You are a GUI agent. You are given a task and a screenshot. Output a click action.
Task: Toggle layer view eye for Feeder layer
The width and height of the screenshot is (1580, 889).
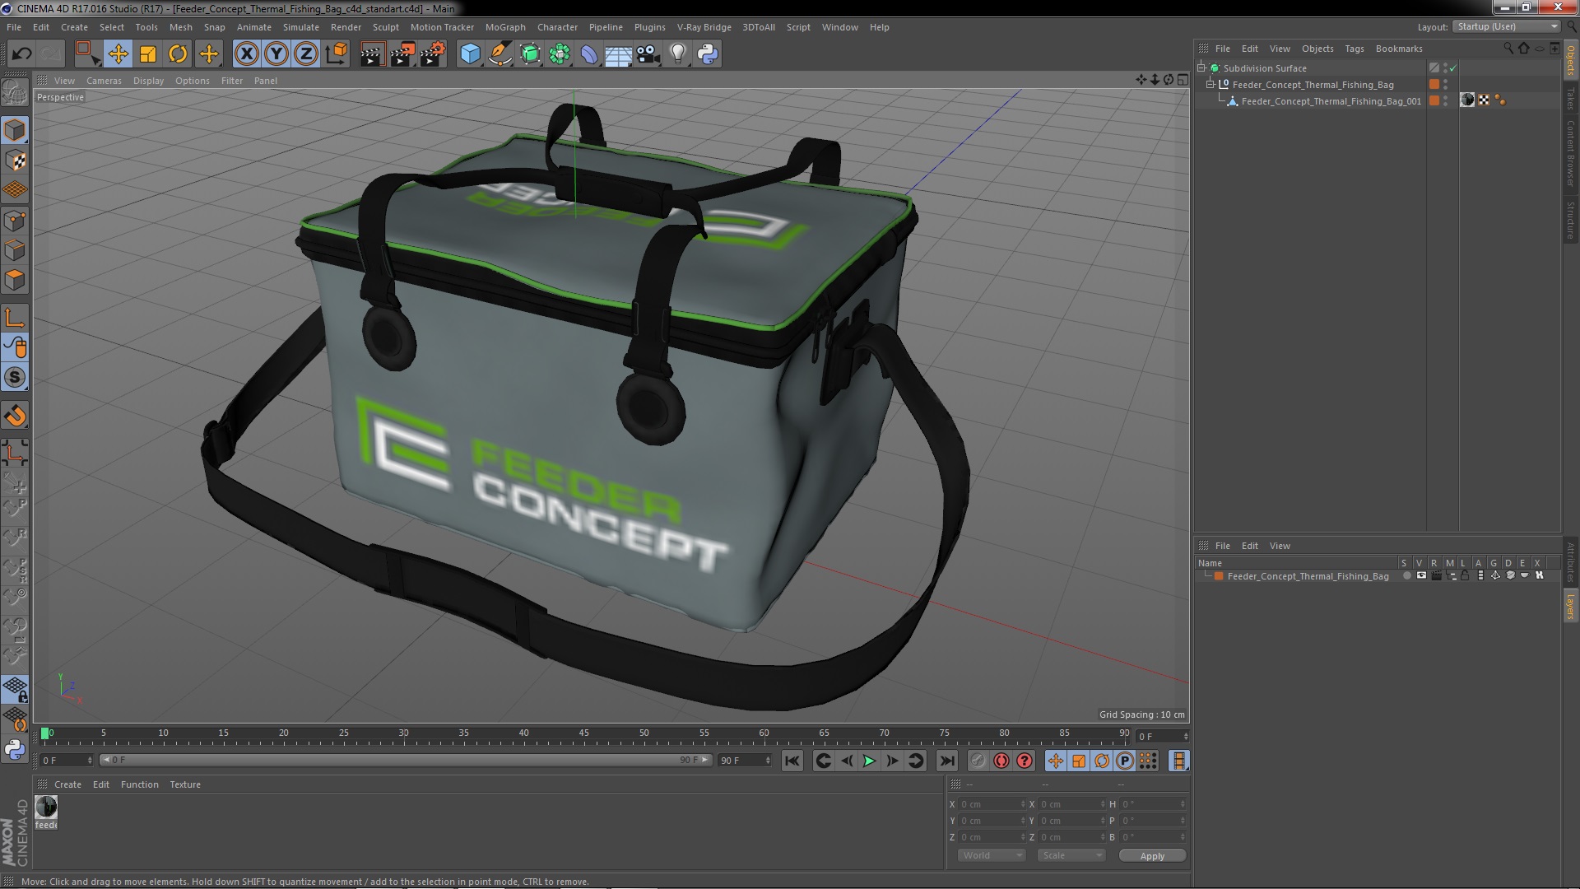1421,576
